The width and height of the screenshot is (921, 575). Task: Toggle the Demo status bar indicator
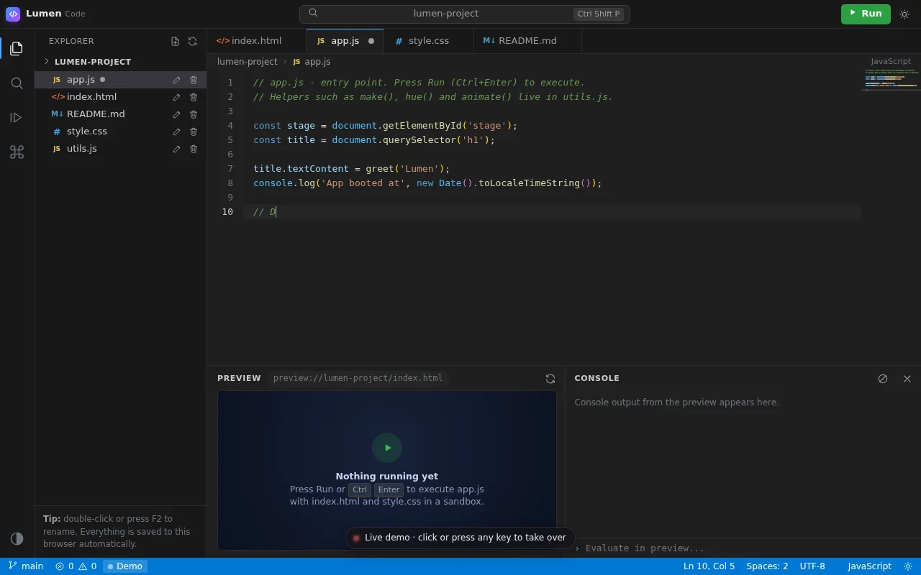pos(125,566)
